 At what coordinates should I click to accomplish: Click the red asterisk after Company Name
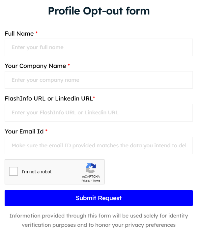[x=69, y=66]
